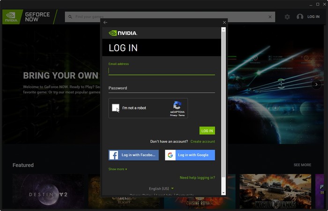Open Need help logging in link
Image resolution: width=328 pixels, height=211 pixels.
coord(197,178)
